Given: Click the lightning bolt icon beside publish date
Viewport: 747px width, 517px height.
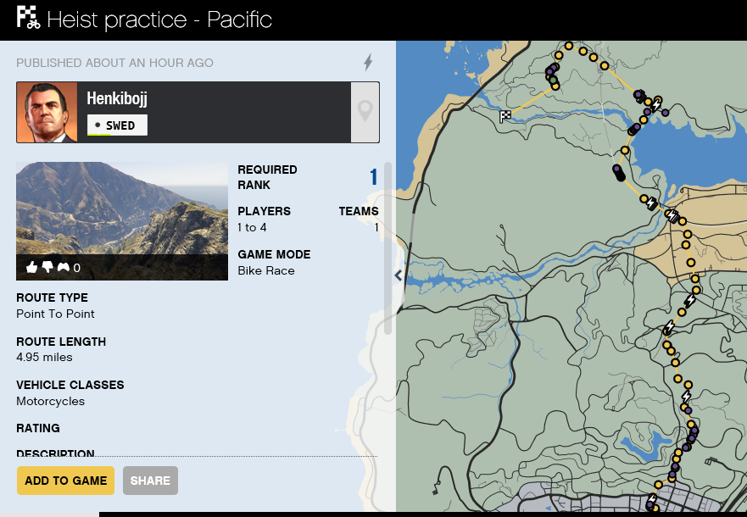Looking at the screenshot, I should tap(368, 63).
